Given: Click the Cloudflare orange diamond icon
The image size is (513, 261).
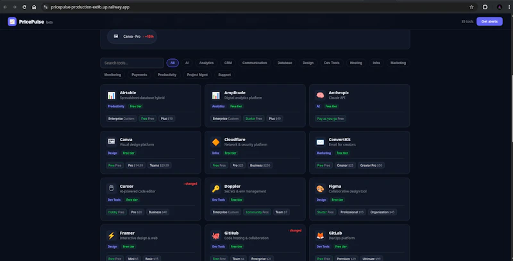Looking at the screenshot, I should [x=215, y=142].
